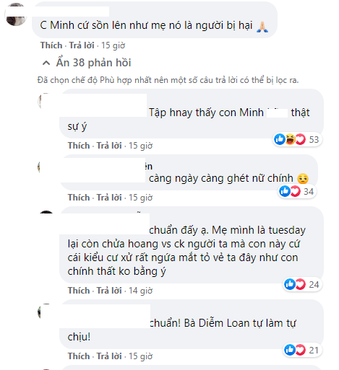Click the 'Phù hợp nhất' filter notice text

pyautogui.click(x=168, y=80)
